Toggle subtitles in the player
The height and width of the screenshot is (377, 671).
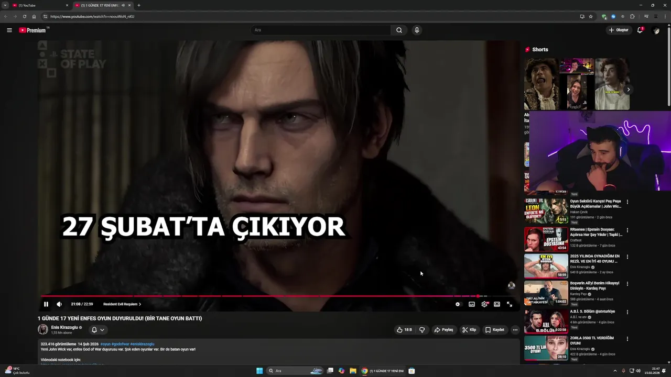coord(472,304)
